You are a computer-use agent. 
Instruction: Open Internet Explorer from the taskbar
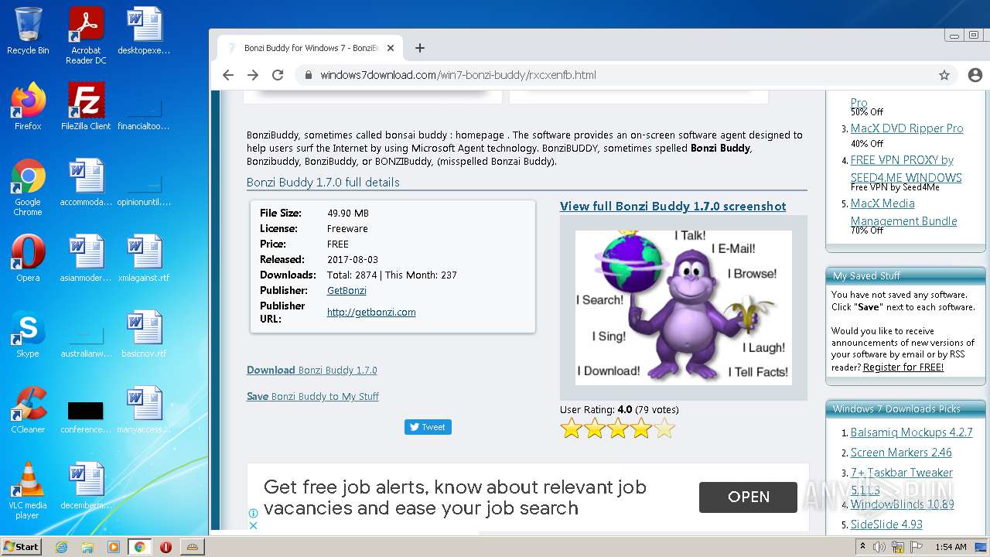(x=61, y=547)
